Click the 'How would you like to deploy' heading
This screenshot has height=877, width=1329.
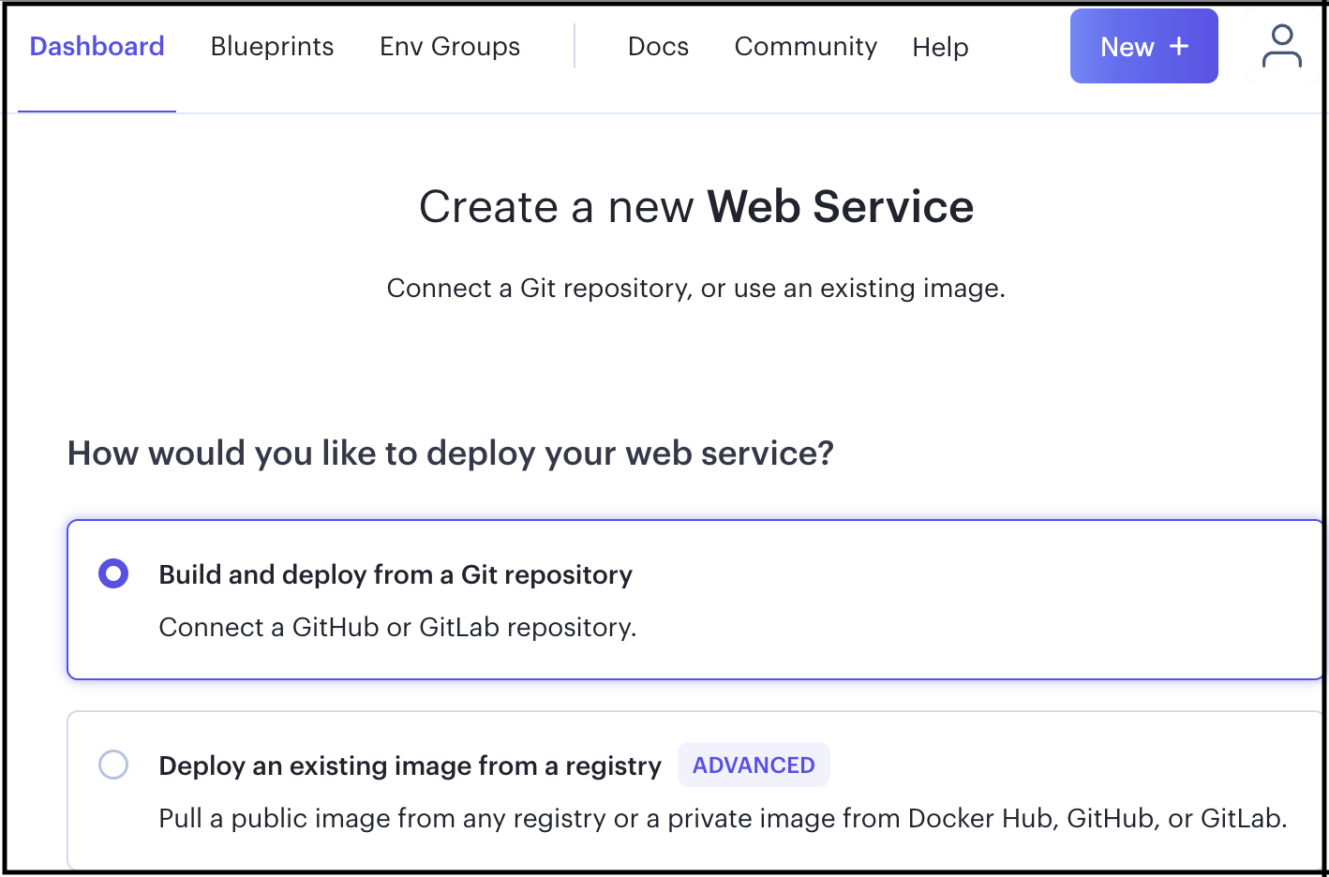(450, 453)
